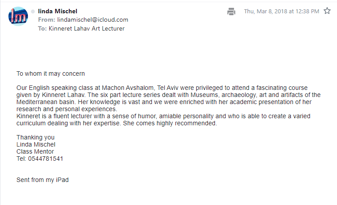
Task: Click the 'To whom it may concern' line
Action: pos(51,73)
